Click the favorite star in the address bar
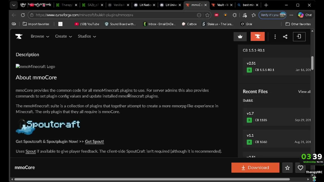The width and height of the screenshot is (324, 182). pos(207,15)
